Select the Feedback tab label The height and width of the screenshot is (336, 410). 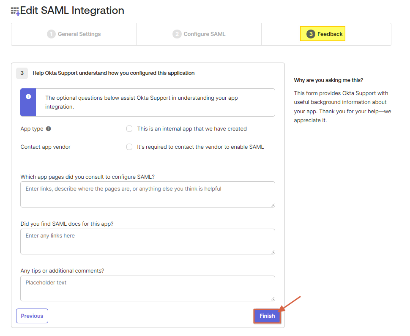(x=330, y=34)
